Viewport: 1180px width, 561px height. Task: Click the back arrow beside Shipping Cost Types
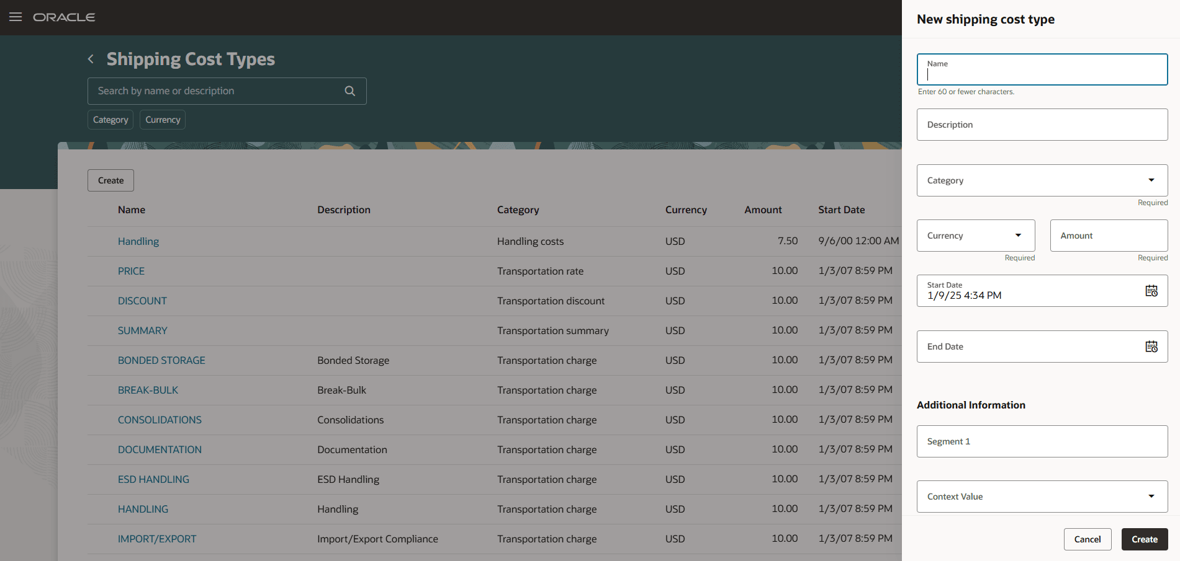tap(90, 58)
